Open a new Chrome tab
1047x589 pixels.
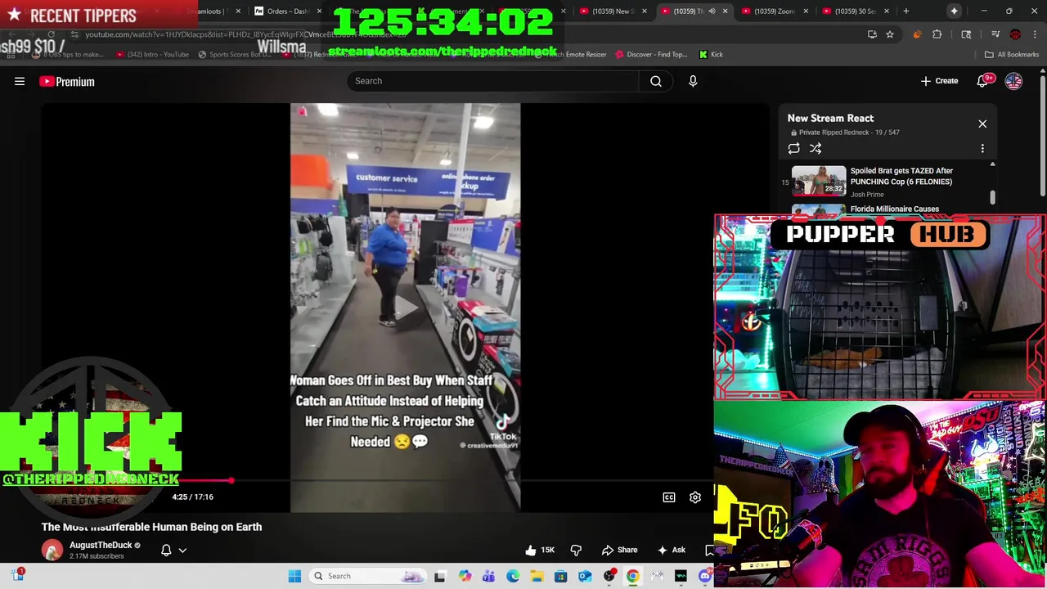tap(905, 11)
